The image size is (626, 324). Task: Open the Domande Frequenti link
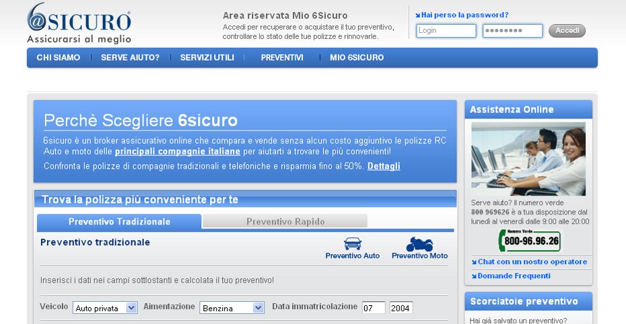pos(514,276)
